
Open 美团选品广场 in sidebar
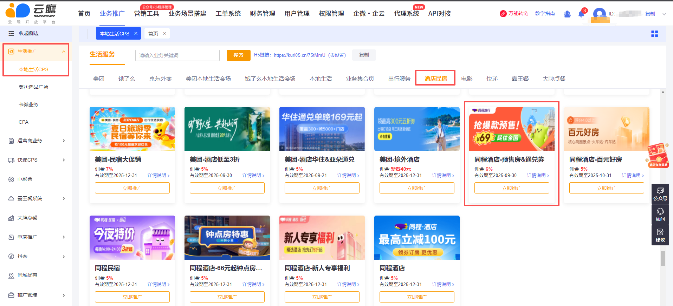[x=33, y=87]
